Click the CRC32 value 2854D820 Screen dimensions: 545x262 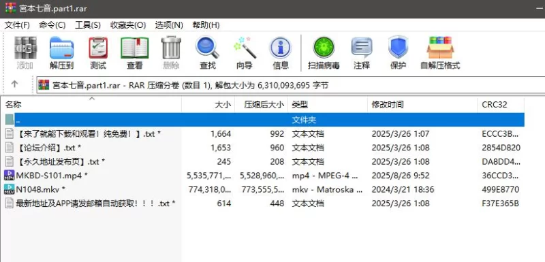[501, 148]
